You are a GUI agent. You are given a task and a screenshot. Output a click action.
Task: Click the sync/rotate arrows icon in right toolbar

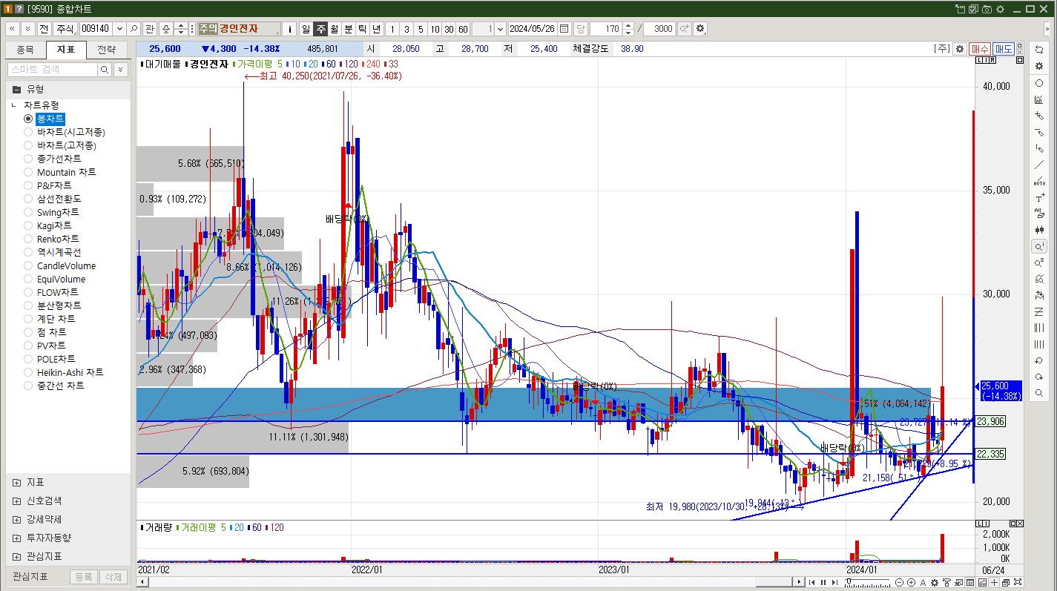point(1039,50)
